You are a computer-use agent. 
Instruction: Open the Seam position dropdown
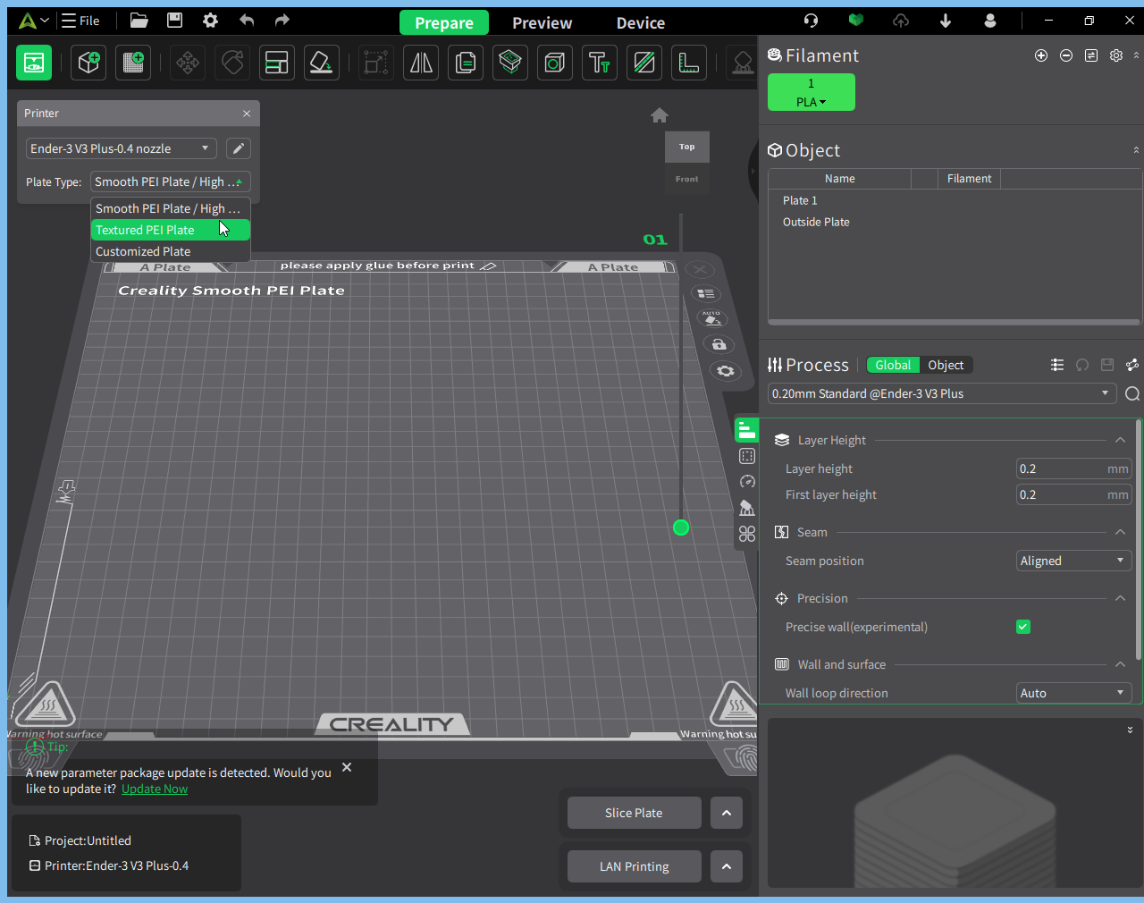[1074, 561]
